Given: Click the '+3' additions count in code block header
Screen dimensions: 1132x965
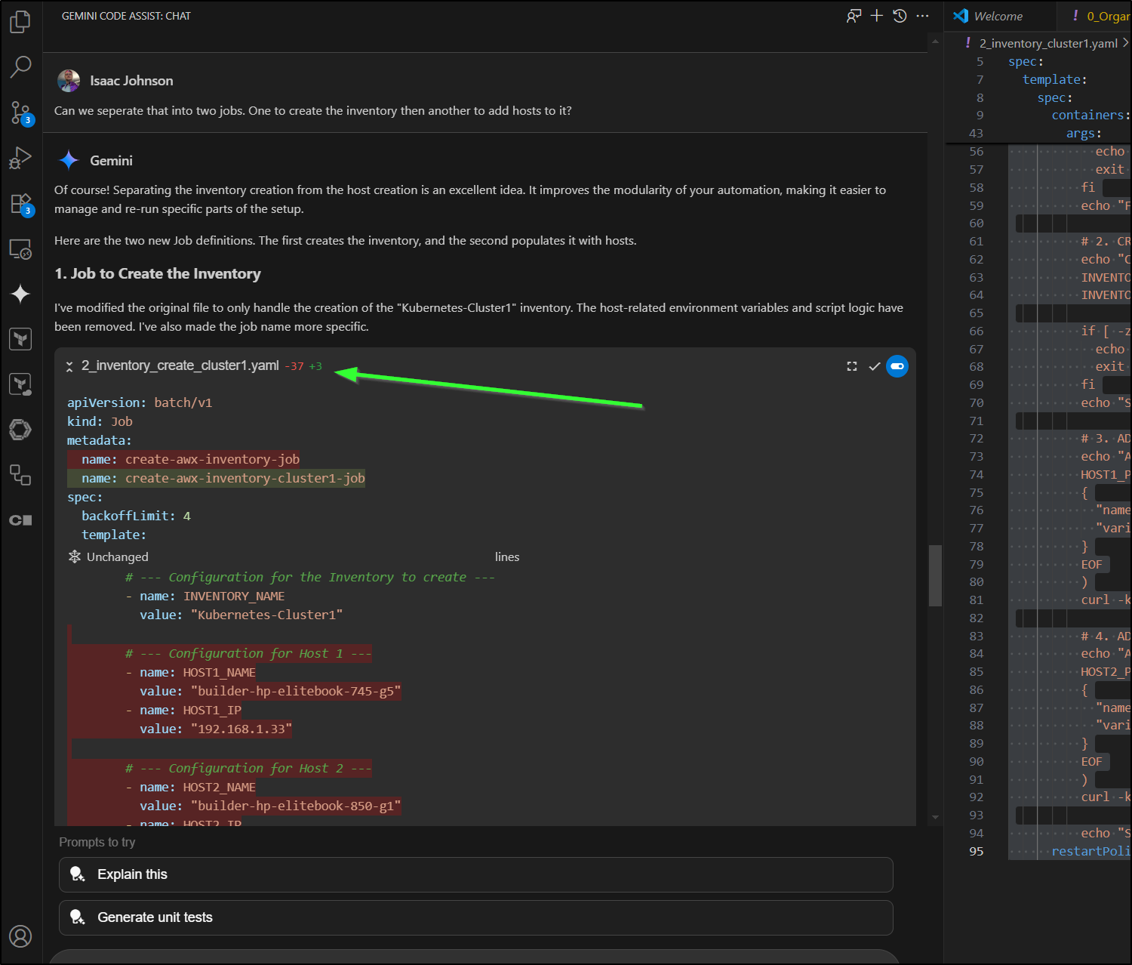Looking at the screenshot, I should coord(315,366).
